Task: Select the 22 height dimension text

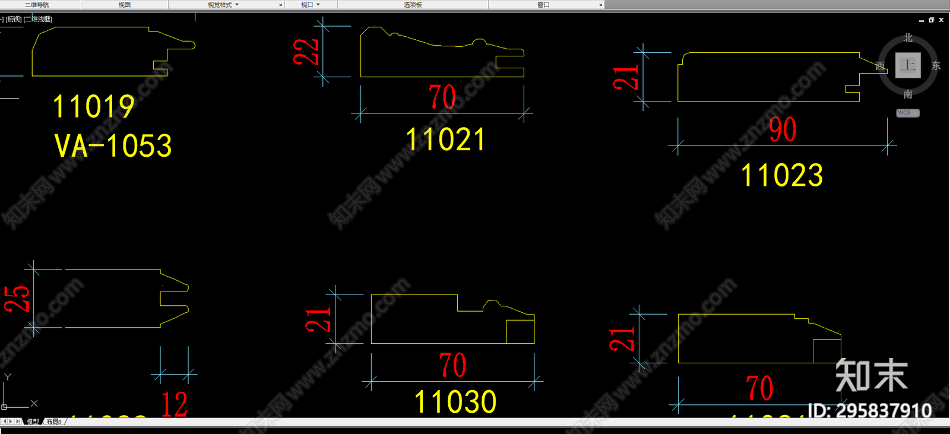Action: 306,52
